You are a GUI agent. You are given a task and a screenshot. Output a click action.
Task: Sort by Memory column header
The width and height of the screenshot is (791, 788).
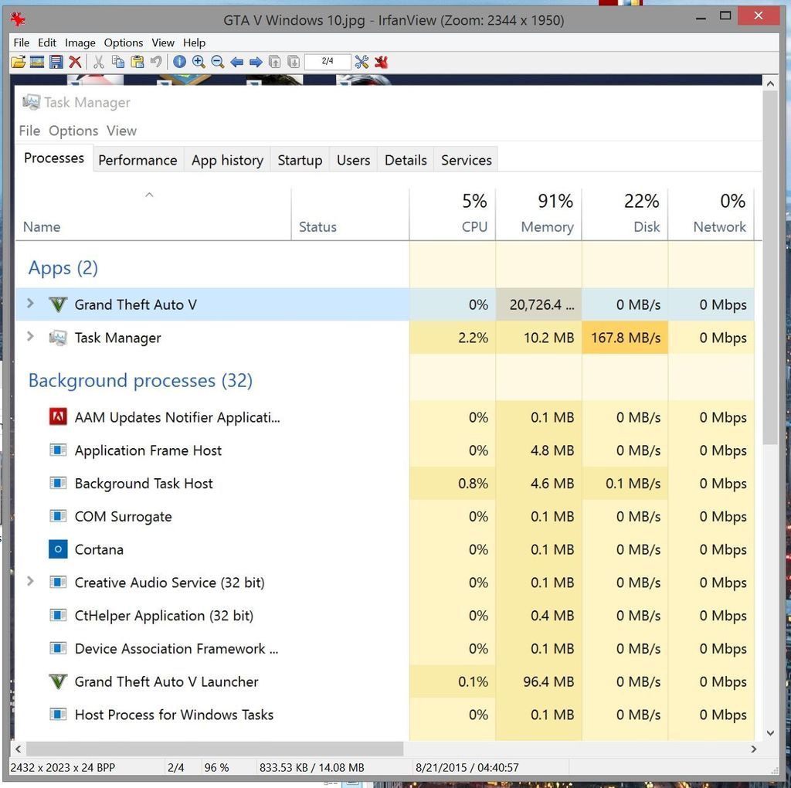pyautogui.click(x=538, y=214)
